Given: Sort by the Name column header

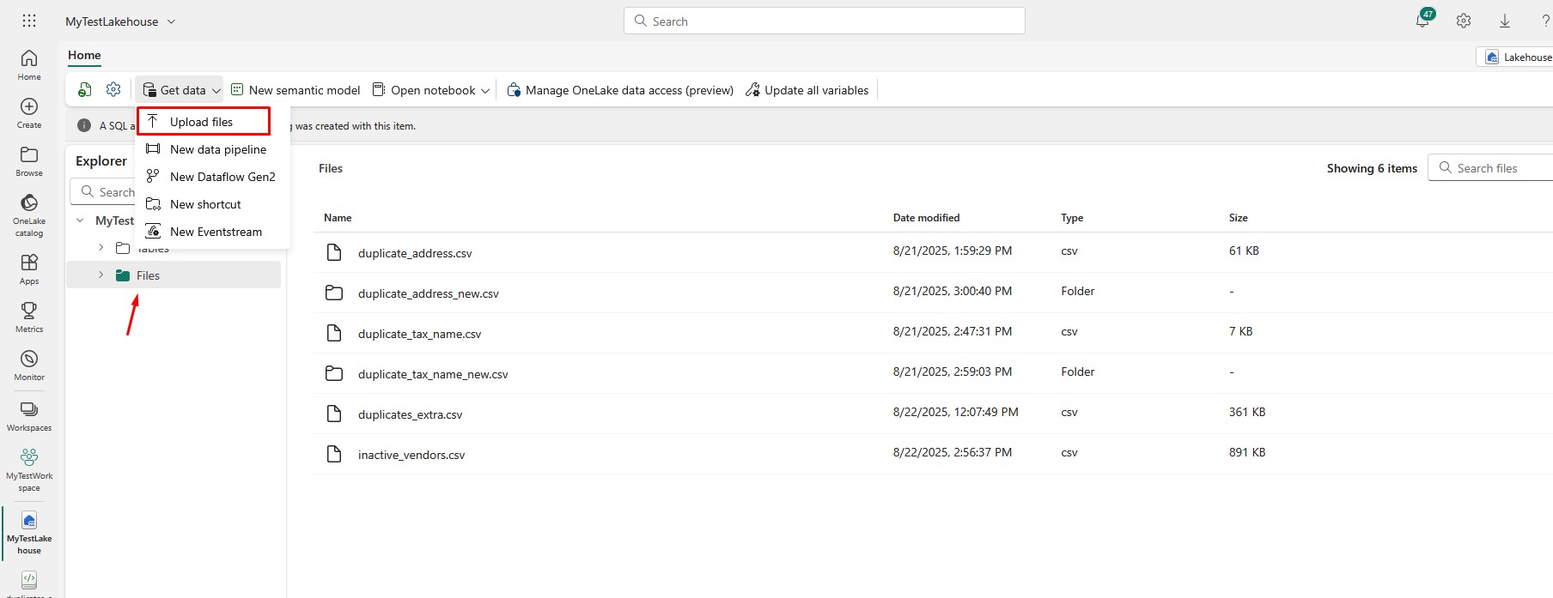Looking at the screenshot, I should pos(338,218).
